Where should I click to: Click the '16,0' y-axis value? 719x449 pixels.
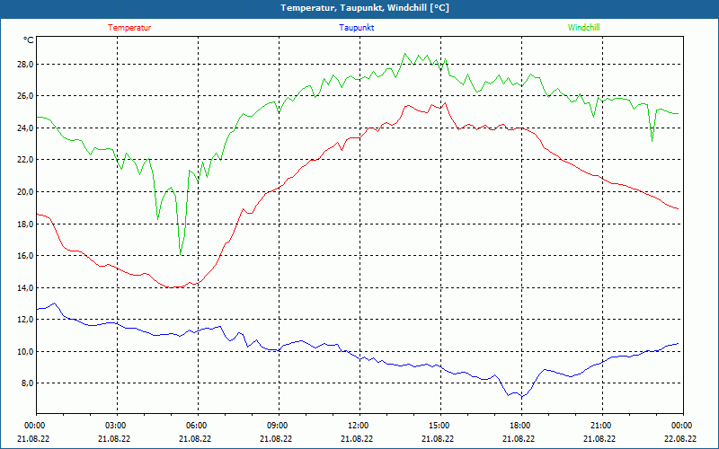pos(25,256)
